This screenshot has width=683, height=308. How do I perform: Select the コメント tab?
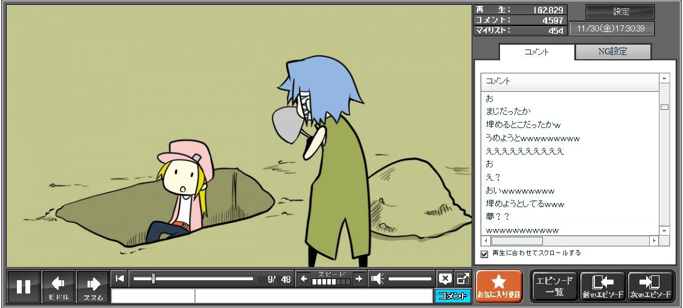[x=536, y=52]
